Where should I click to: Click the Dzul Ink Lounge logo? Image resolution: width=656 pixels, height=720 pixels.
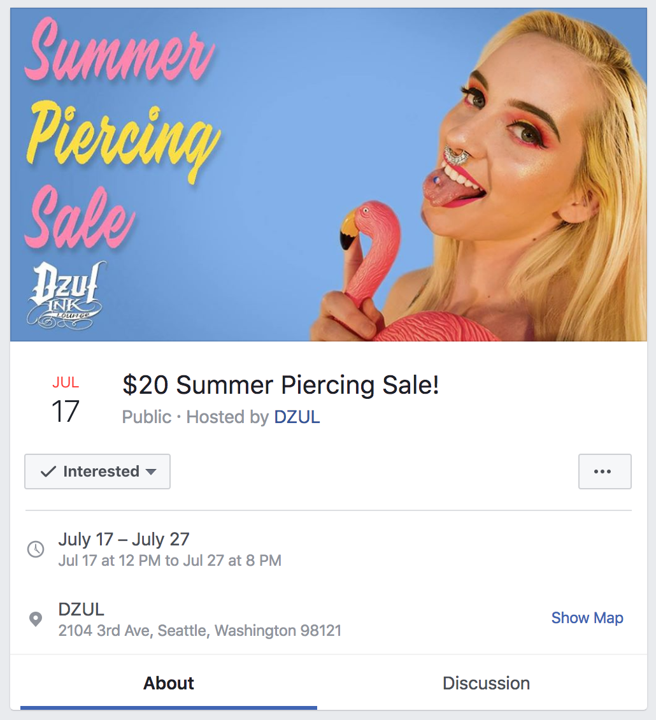tap(66, 295)
